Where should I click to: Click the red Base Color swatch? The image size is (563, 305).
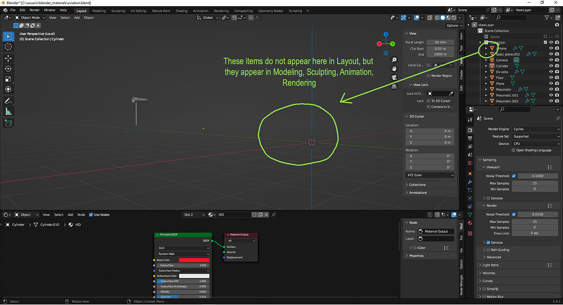pyautogui.click(x=194, y=260)
